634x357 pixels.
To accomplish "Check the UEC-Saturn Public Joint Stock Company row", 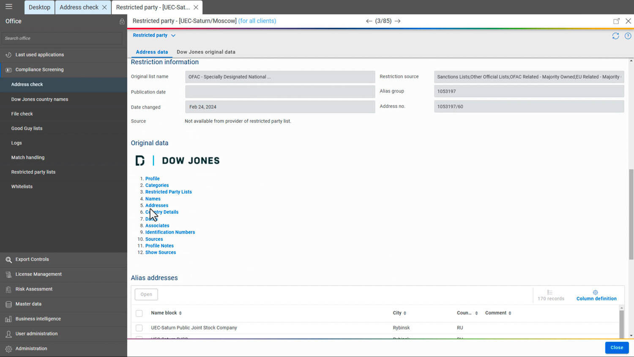I will tap(139, 328).
